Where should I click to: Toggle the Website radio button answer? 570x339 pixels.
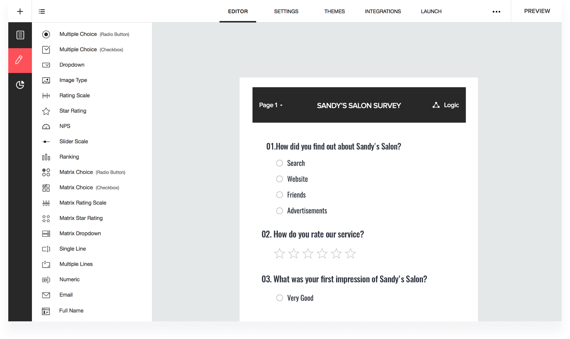coord(279,178)
